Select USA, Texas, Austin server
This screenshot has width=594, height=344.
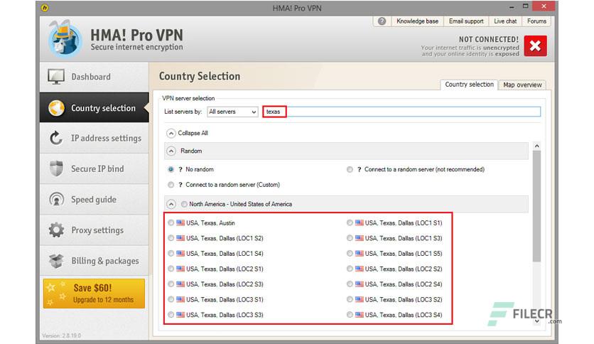[x=171, y=222]
